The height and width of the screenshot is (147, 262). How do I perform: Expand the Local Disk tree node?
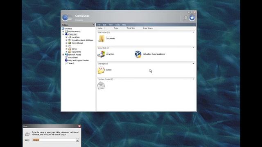point(66,37)
